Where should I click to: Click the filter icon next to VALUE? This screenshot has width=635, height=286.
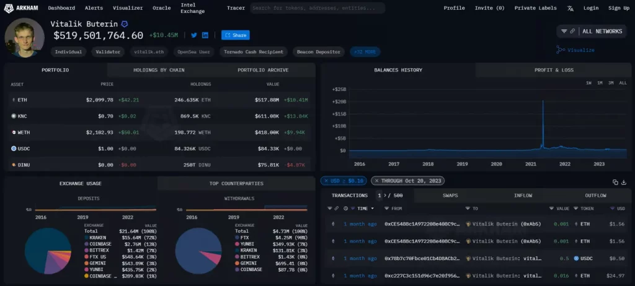[551, 209]
